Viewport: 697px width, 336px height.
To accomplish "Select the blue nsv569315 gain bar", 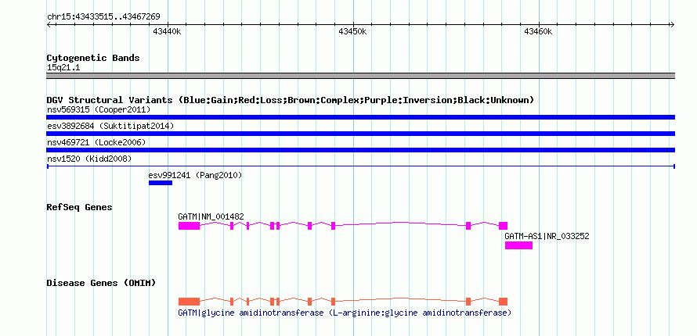I will pos(361,117).
